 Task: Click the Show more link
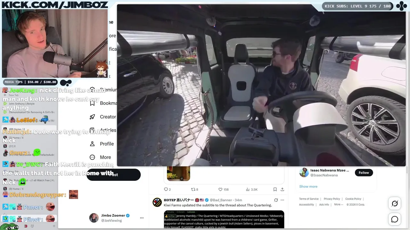[308, 186]
